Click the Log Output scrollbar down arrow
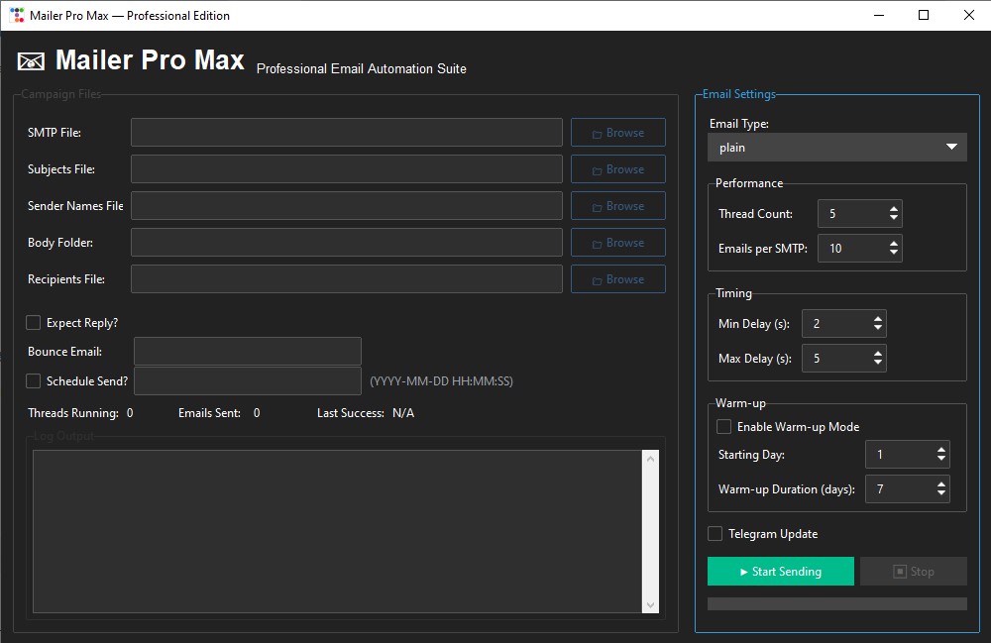Screen dimensions: 991x643 [x=652, y=605]
